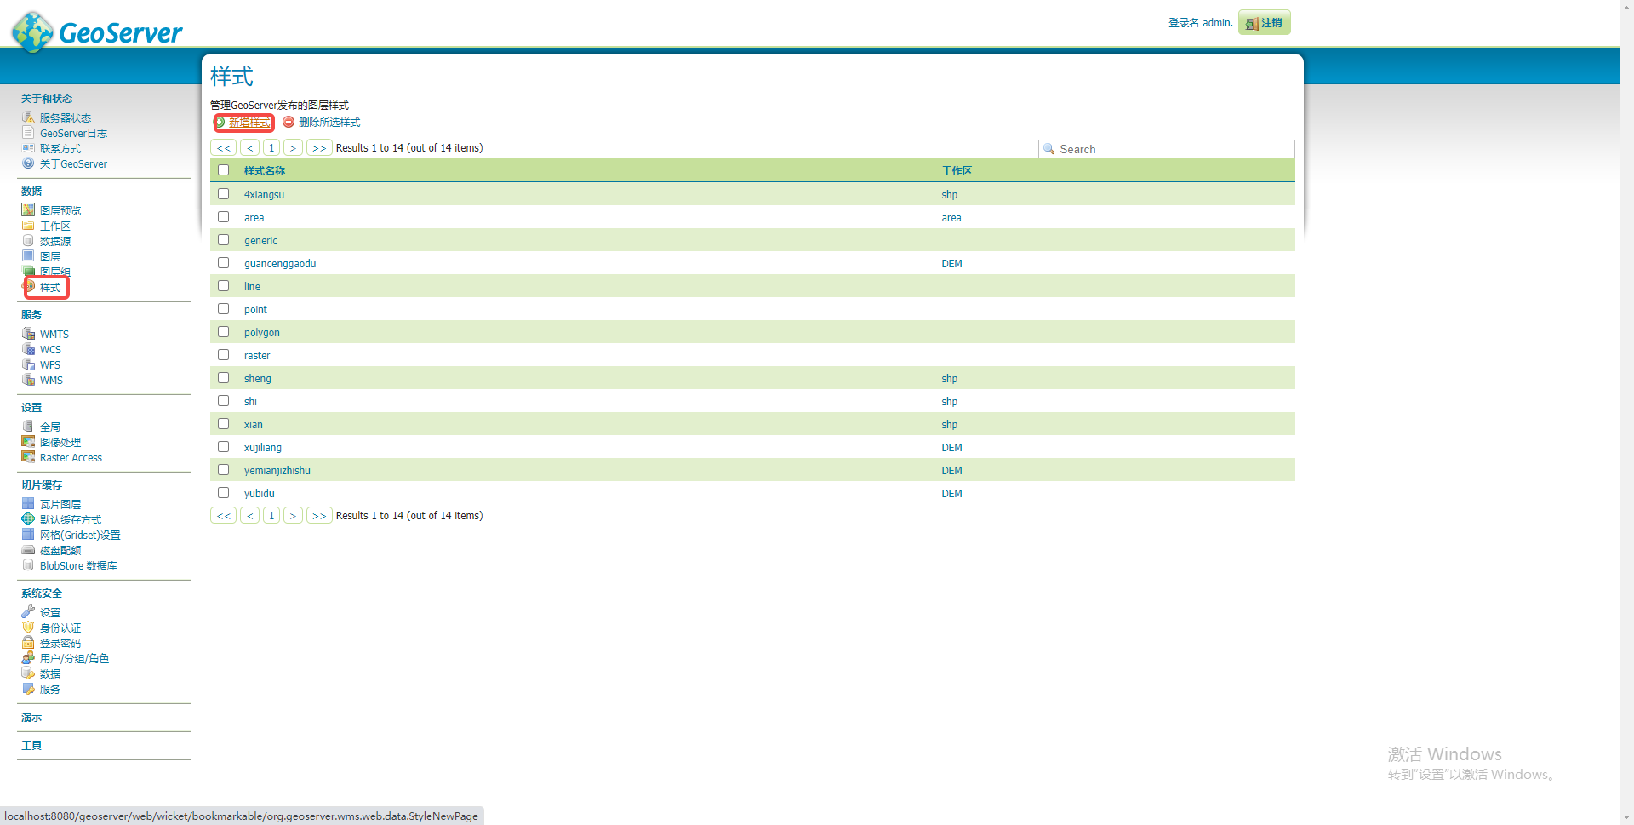This screenshot has width=1634, height=825.
Task: Open the point style link
Action: pos(255,310)
